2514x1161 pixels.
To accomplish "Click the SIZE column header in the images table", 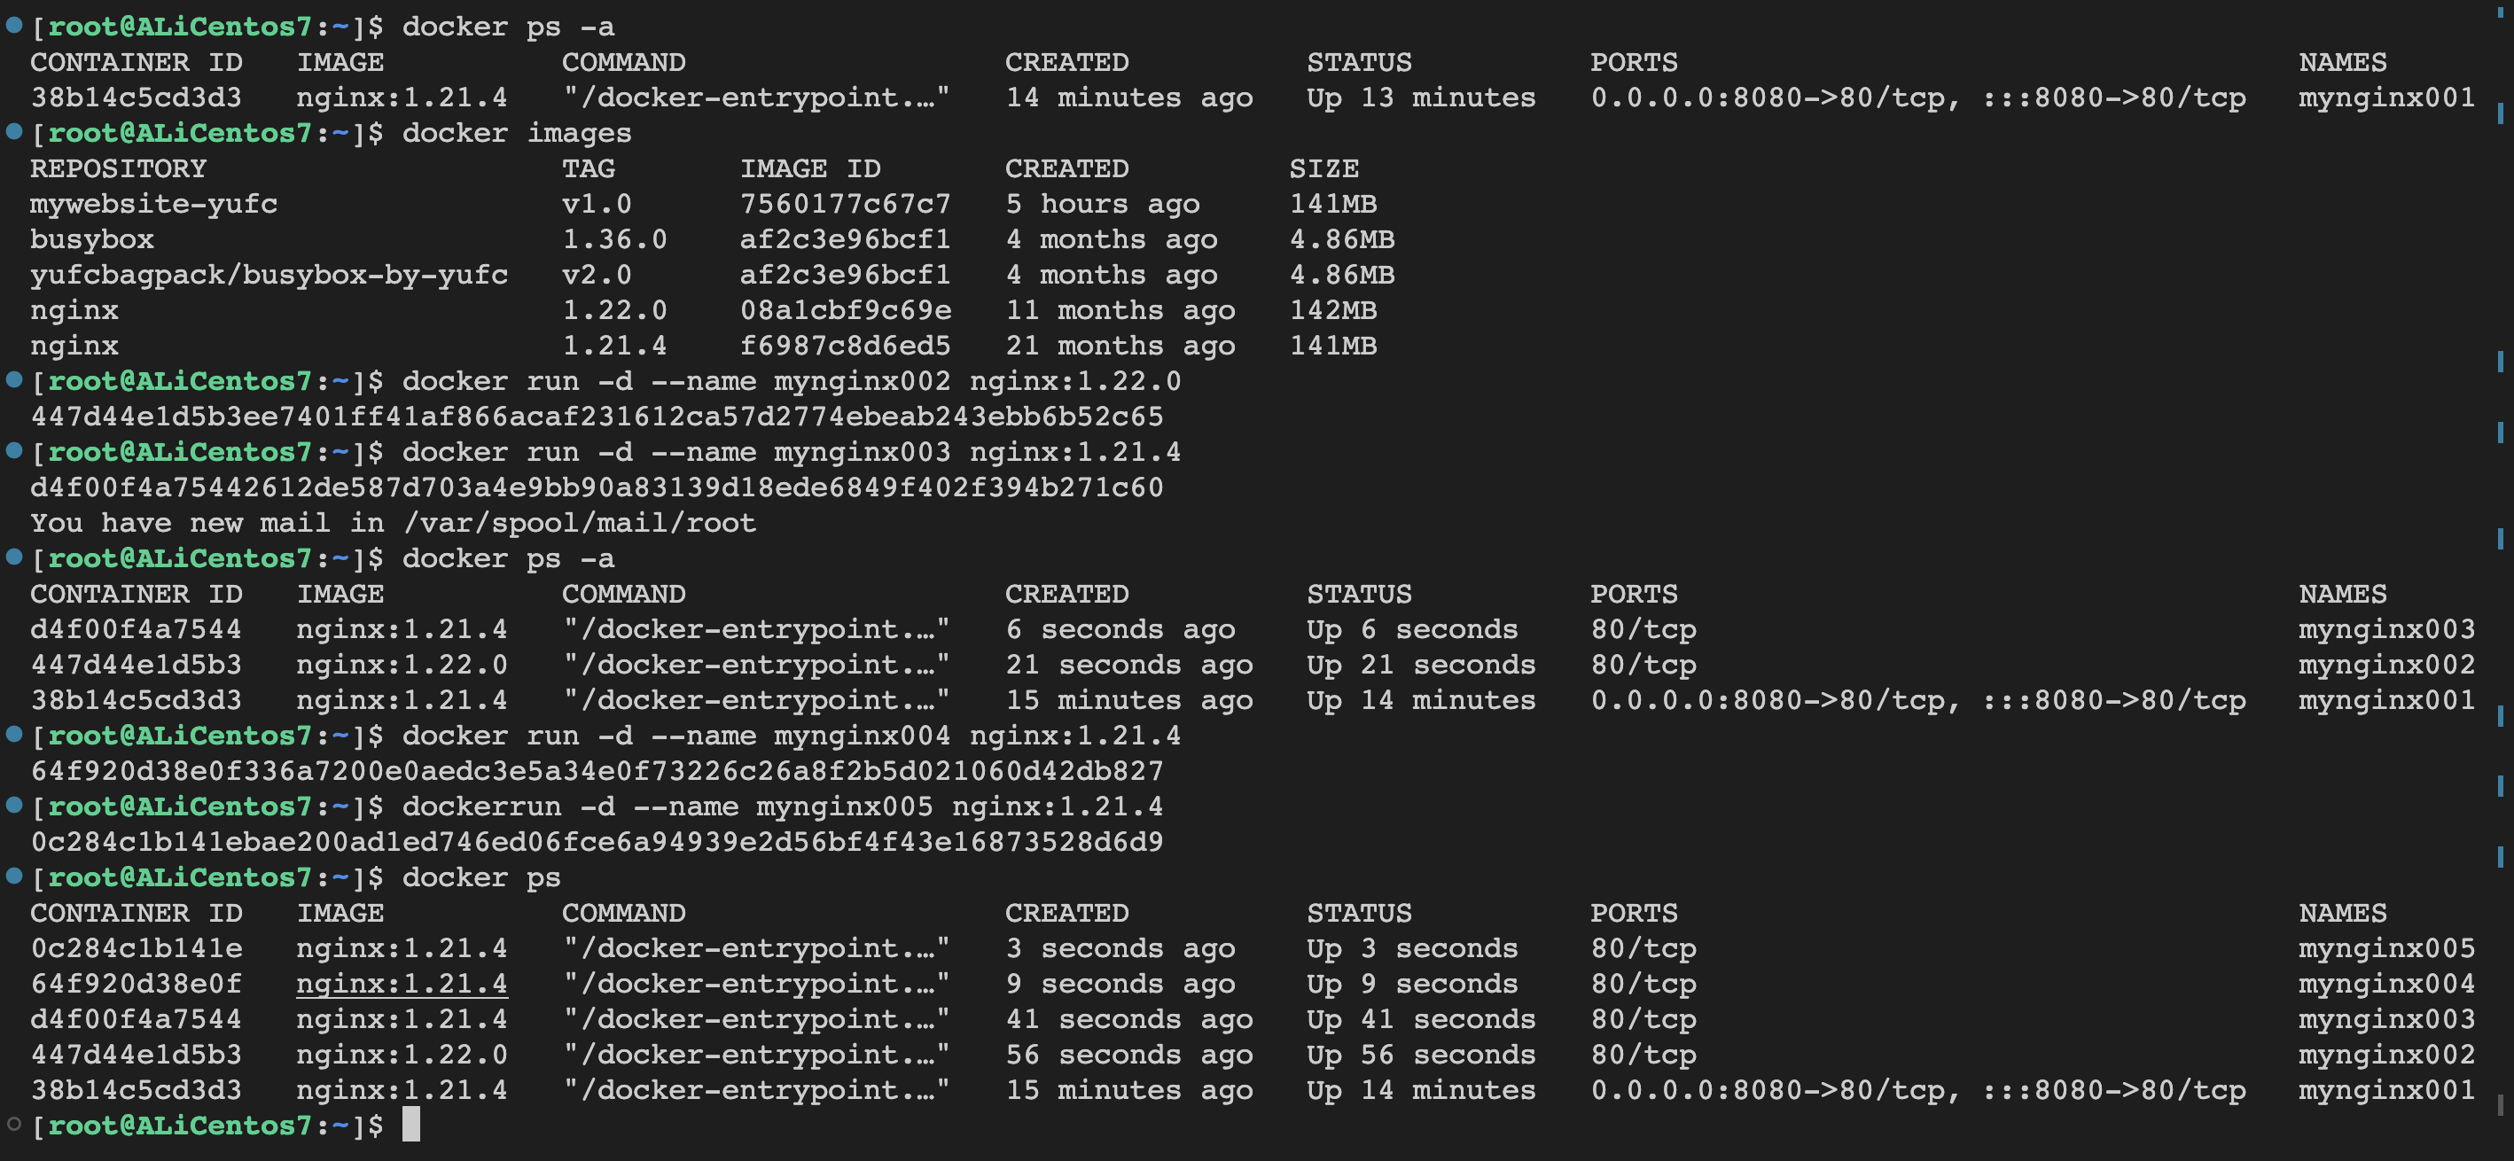I will tap(1323, 168).
